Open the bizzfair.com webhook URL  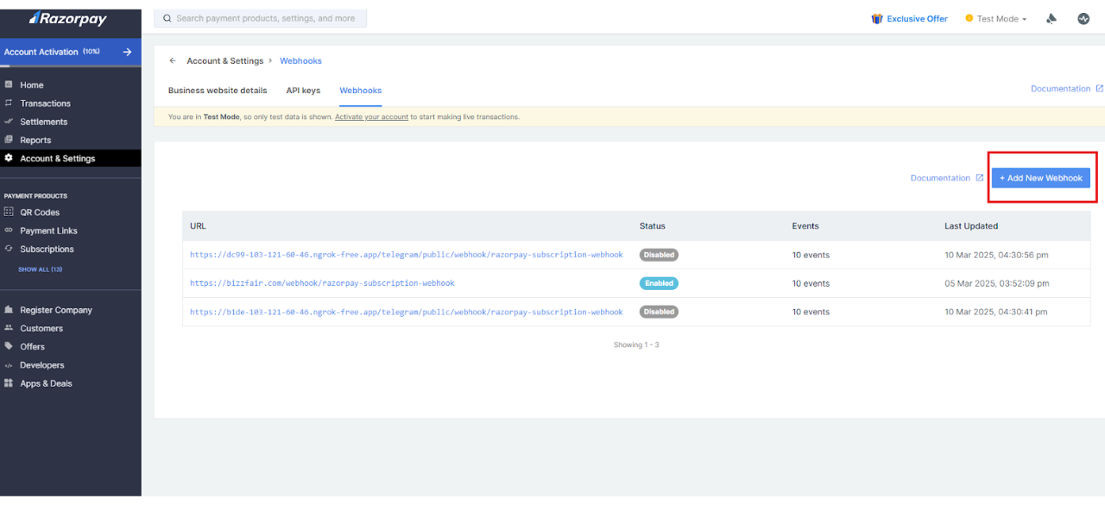pos(322,283)
